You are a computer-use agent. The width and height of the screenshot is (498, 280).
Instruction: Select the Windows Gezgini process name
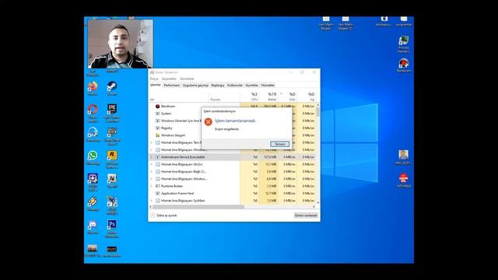173,135
